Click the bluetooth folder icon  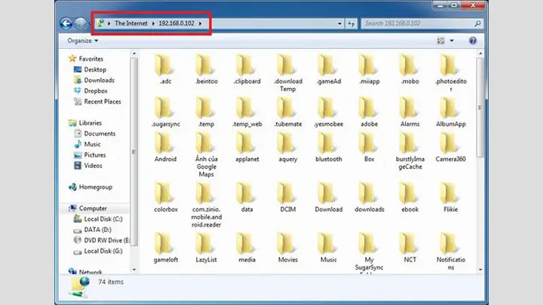[327, 143]
